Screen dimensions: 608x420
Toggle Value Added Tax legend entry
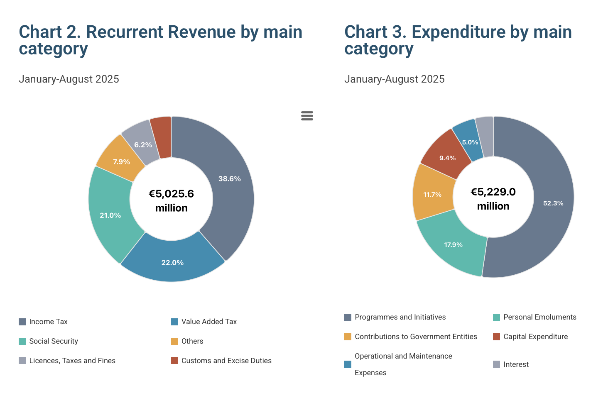(209, 322)
